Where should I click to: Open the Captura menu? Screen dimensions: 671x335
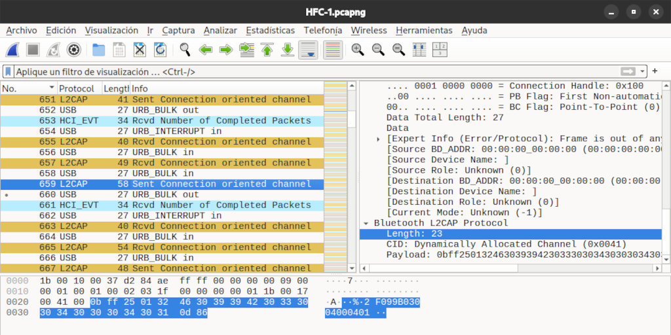(178, 30)
